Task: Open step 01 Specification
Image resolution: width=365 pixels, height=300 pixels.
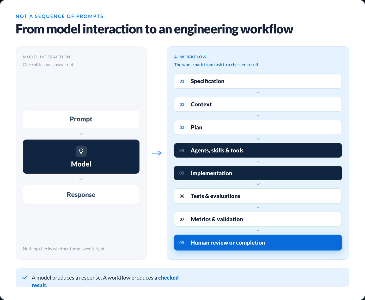Action: pyautogui.click(x=258, y=81)
